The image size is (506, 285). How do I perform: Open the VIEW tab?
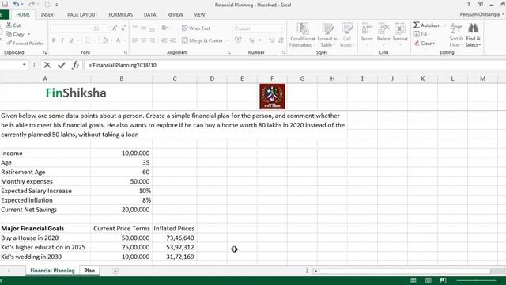pyautogui.click(x=199, y=14)
